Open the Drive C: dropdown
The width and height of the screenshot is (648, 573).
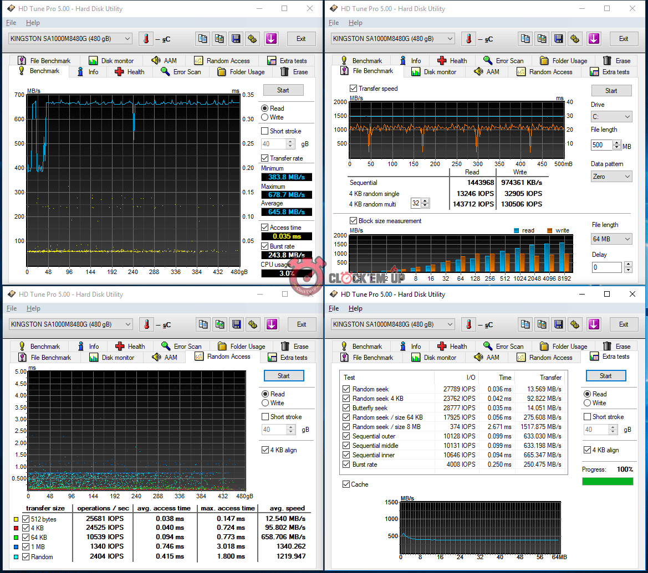click(x=611, y=117)
